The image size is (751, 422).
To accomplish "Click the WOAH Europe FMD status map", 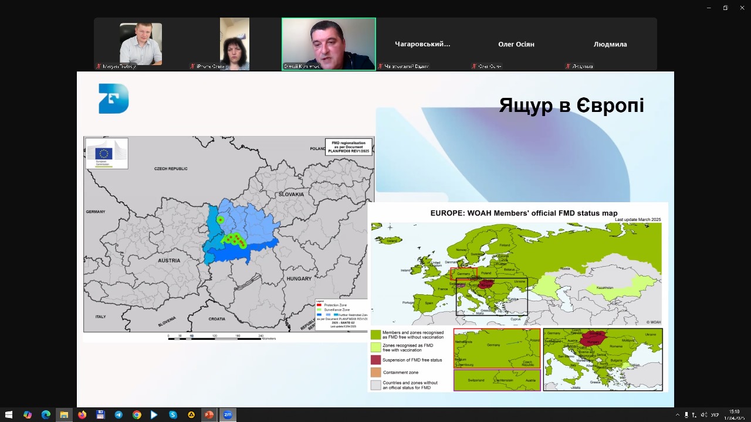I will coord(517,297).
